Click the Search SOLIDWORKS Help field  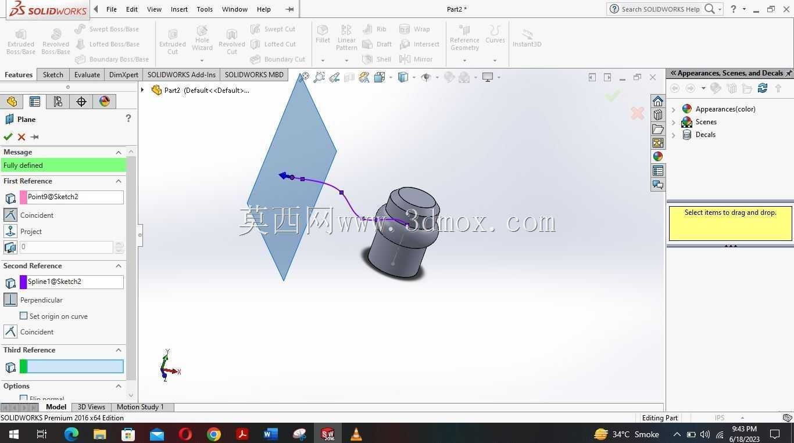[x=660, y=9]
